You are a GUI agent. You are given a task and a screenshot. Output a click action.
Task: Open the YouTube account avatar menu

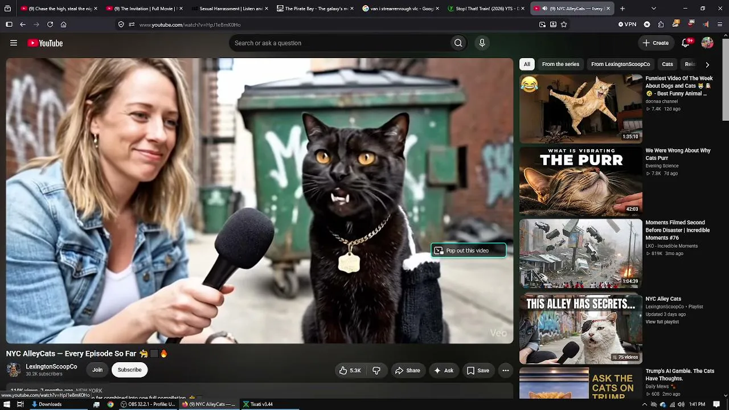(x=707, y=43)
